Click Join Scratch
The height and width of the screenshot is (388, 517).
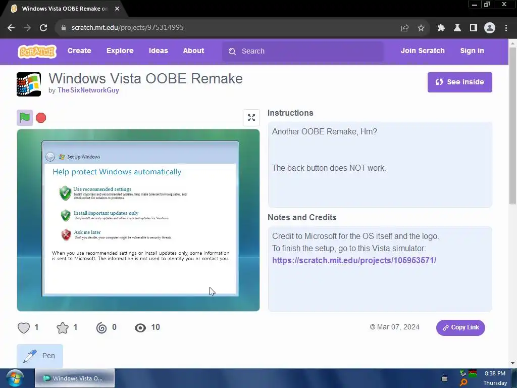tap(423, 51)
